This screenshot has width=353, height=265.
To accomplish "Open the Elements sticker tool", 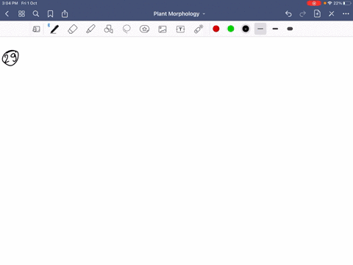I will (x=144, y=29).
